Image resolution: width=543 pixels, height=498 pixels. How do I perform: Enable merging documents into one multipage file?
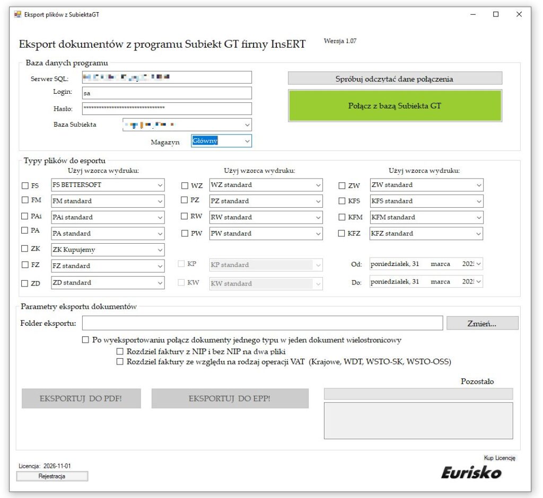click(x=85, y=340)
